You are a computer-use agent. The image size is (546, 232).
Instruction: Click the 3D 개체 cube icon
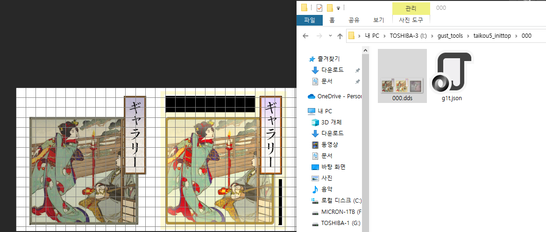coord(315,122)
